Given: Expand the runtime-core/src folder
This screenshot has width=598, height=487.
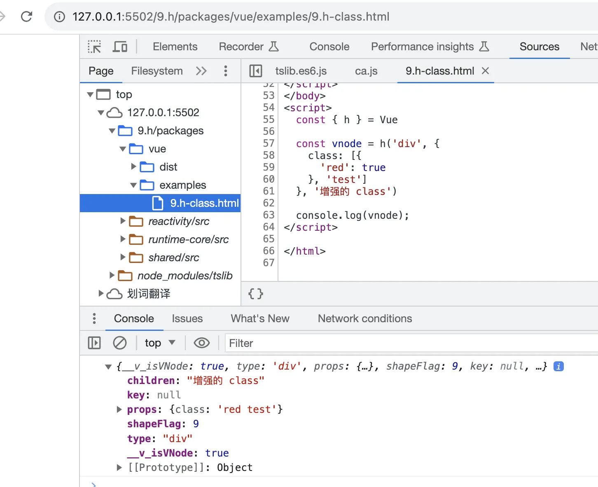Looking at the screenshot, I should coord(123,239).
